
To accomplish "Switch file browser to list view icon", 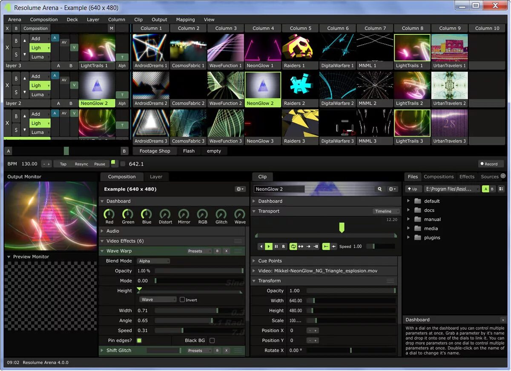I will (501, 189).
